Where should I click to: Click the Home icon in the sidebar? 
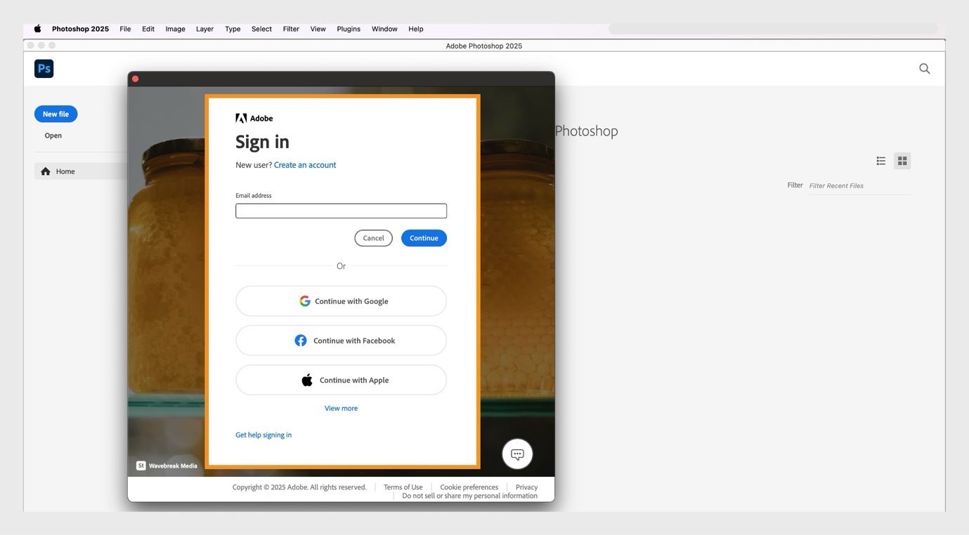pyautogui.click(x=45, y=171)
